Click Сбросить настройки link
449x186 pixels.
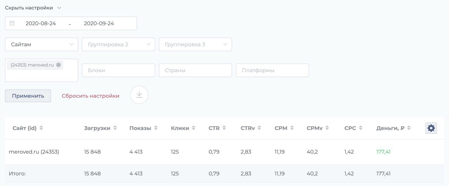click(x=91, y=96)
